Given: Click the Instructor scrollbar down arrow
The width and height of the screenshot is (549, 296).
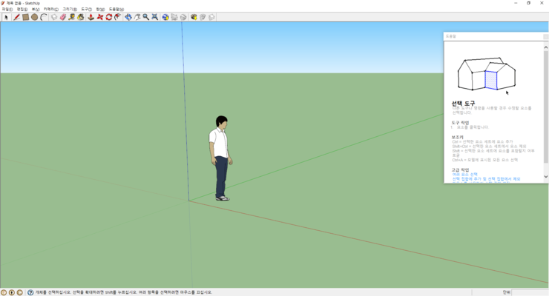Looking at the screenshot, I should (x=546, y=177).
